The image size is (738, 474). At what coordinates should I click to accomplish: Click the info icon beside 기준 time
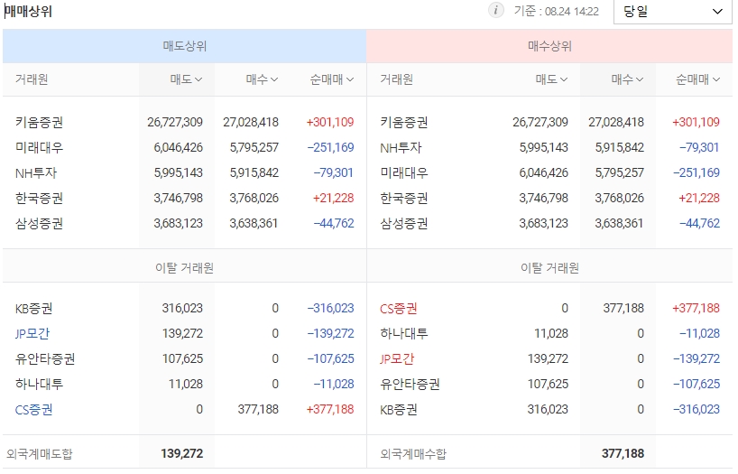pos(495,10)
